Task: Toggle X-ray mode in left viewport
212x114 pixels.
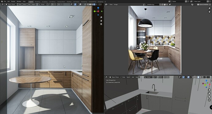Action: point(85,5)
